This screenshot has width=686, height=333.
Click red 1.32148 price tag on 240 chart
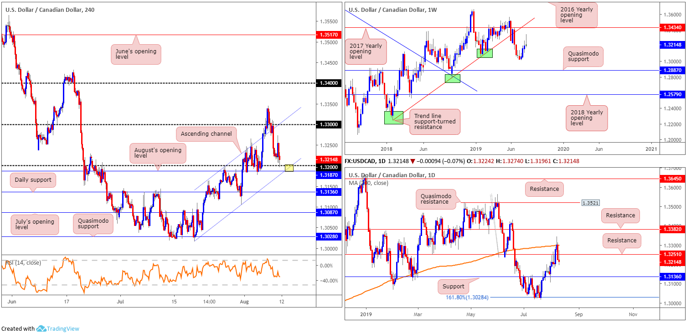(328, 159)
